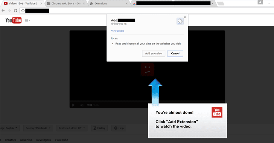Open the View details link
Viewport: 274px width, 143px height.
coord(117,31)
